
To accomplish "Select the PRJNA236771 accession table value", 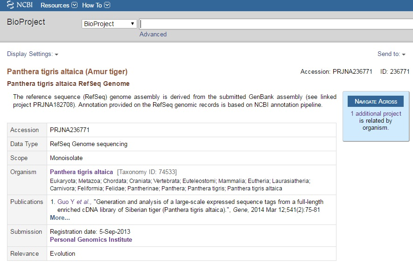I will (x=70, y=130).
